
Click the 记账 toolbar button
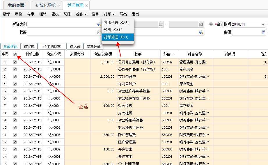(67, 14)
